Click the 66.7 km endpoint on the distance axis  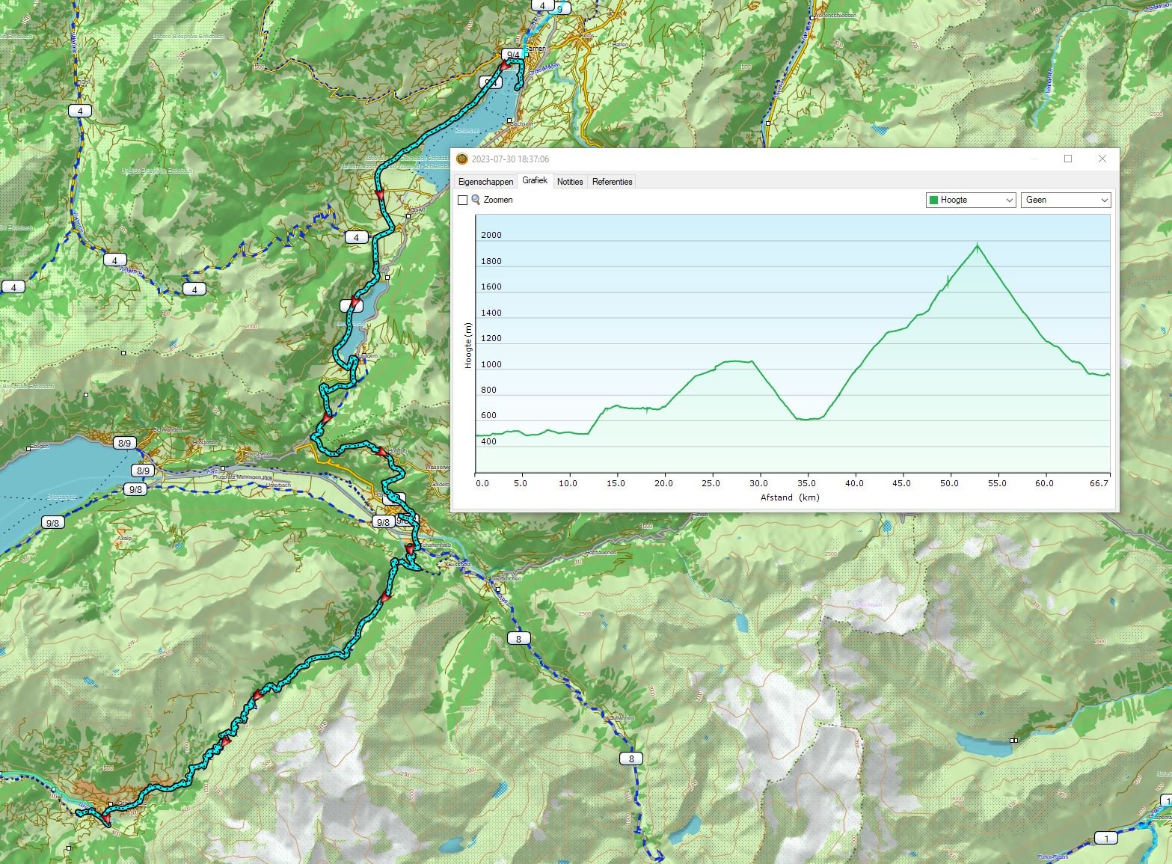[1099, 483]
